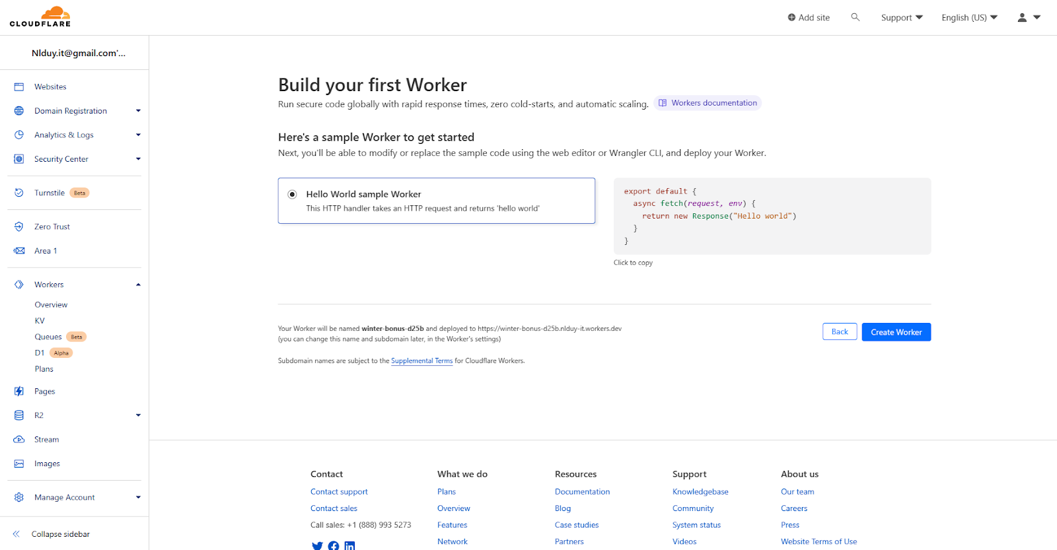Open Website Terms of Use link
This screenshot has height=550, width=1057.
[819, 541]
